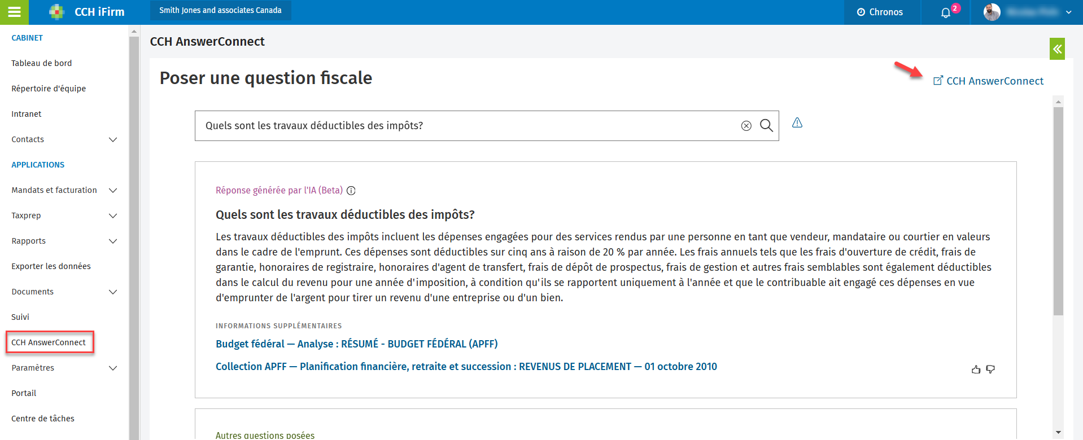This screenshot has width=1083, height=440.
Task: Expand Mandats et facturation chevron
Action: click(113, 190)
